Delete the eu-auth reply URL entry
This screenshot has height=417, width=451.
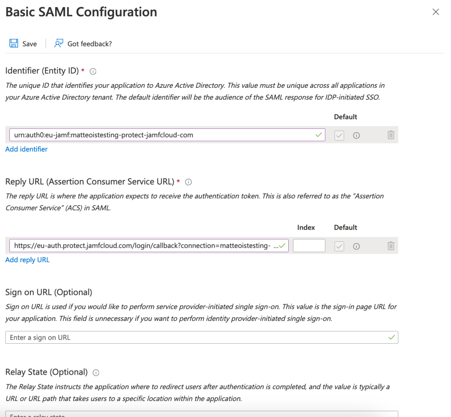pyautogui.click(x=391, y=246)
